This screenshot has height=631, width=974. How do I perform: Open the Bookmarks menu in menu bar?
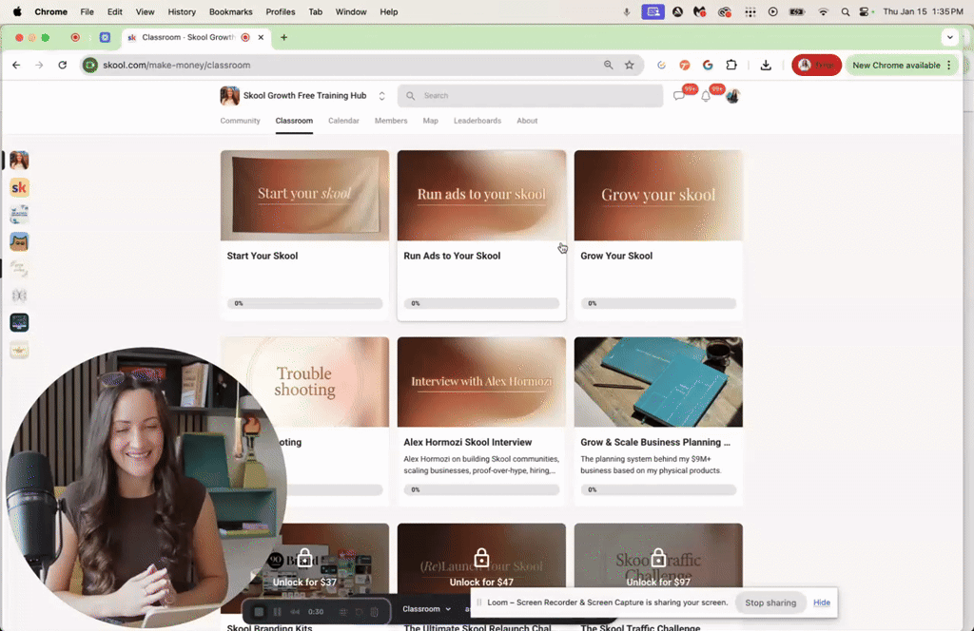click(230, 11)
